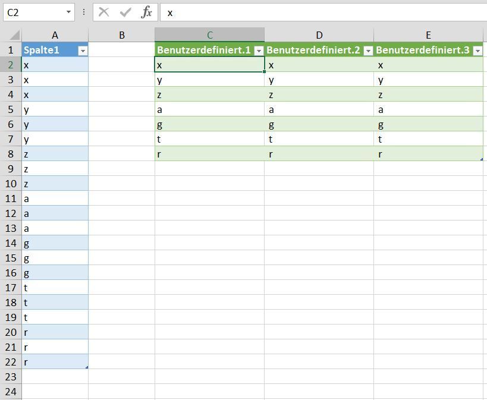
Task: Open the Benutzerdefiniert.2 filter dropdown
Action: pos(368,51)
